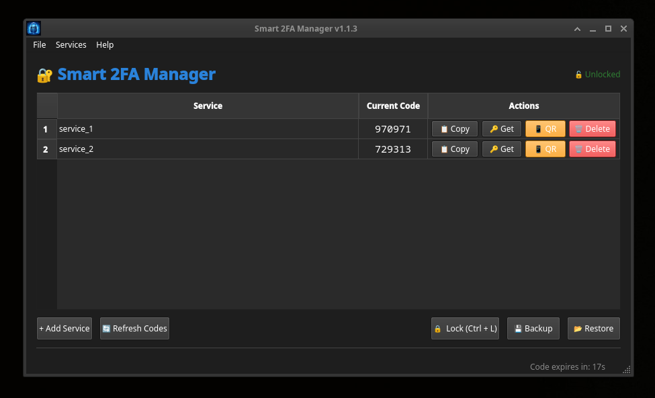Refresh the 2FA codes

134,328
